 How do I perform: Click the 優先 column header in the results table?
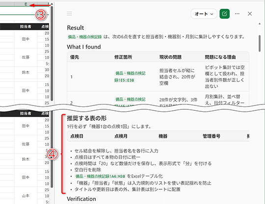click(x=75, y=57)
